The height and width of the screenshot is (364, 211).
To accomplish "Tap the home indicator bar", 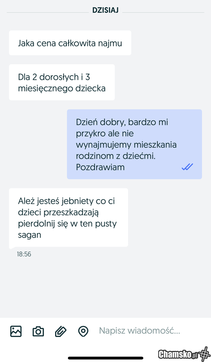I will click(105, 358).
